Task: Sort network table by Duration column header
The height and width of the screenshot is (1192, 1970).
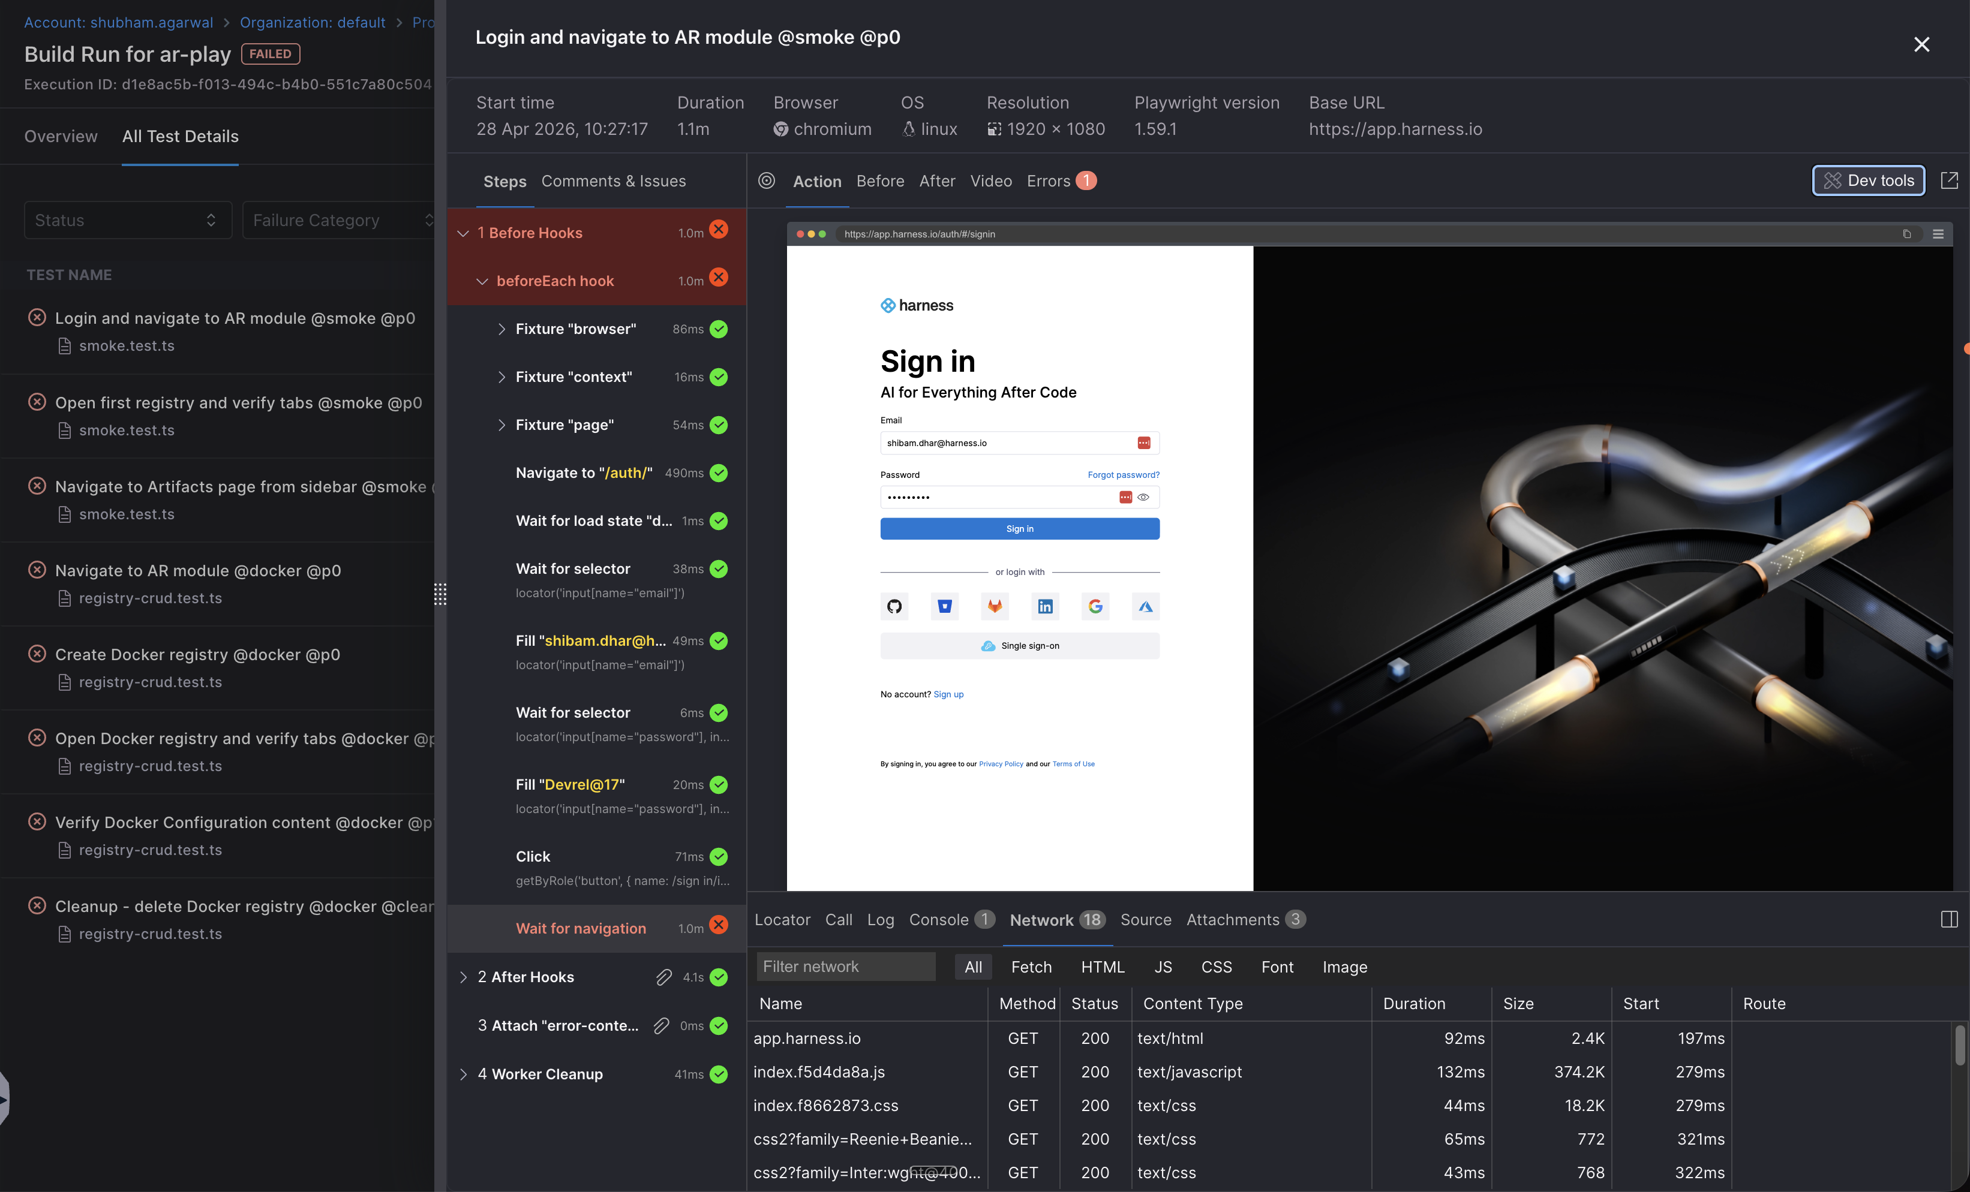Action: pyautogui.click(x=1413, y=1004)
